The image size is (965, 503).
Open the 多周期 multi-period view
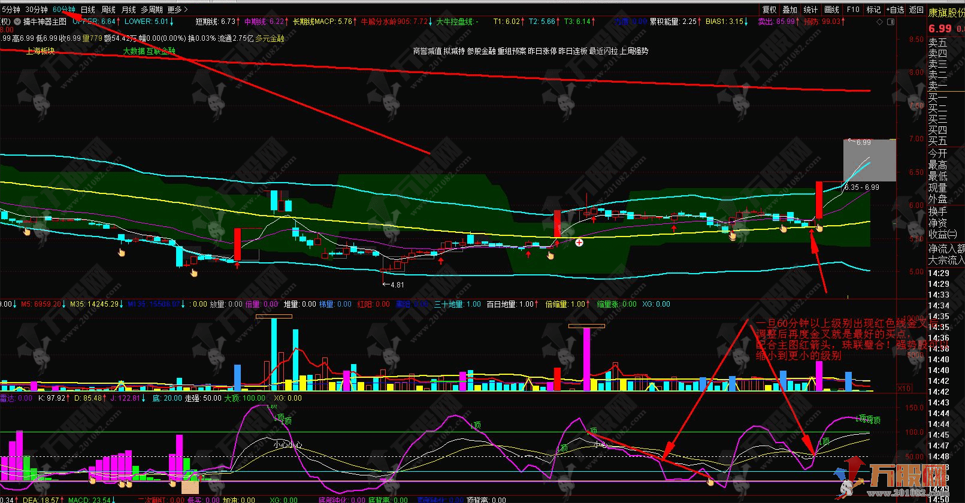152,10
